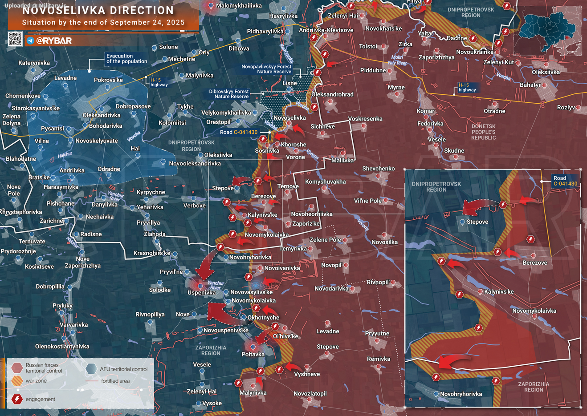The image size is (587, 416).
Task: Click the Stepove settlement marker in inset map
Action: coord(462,222)
